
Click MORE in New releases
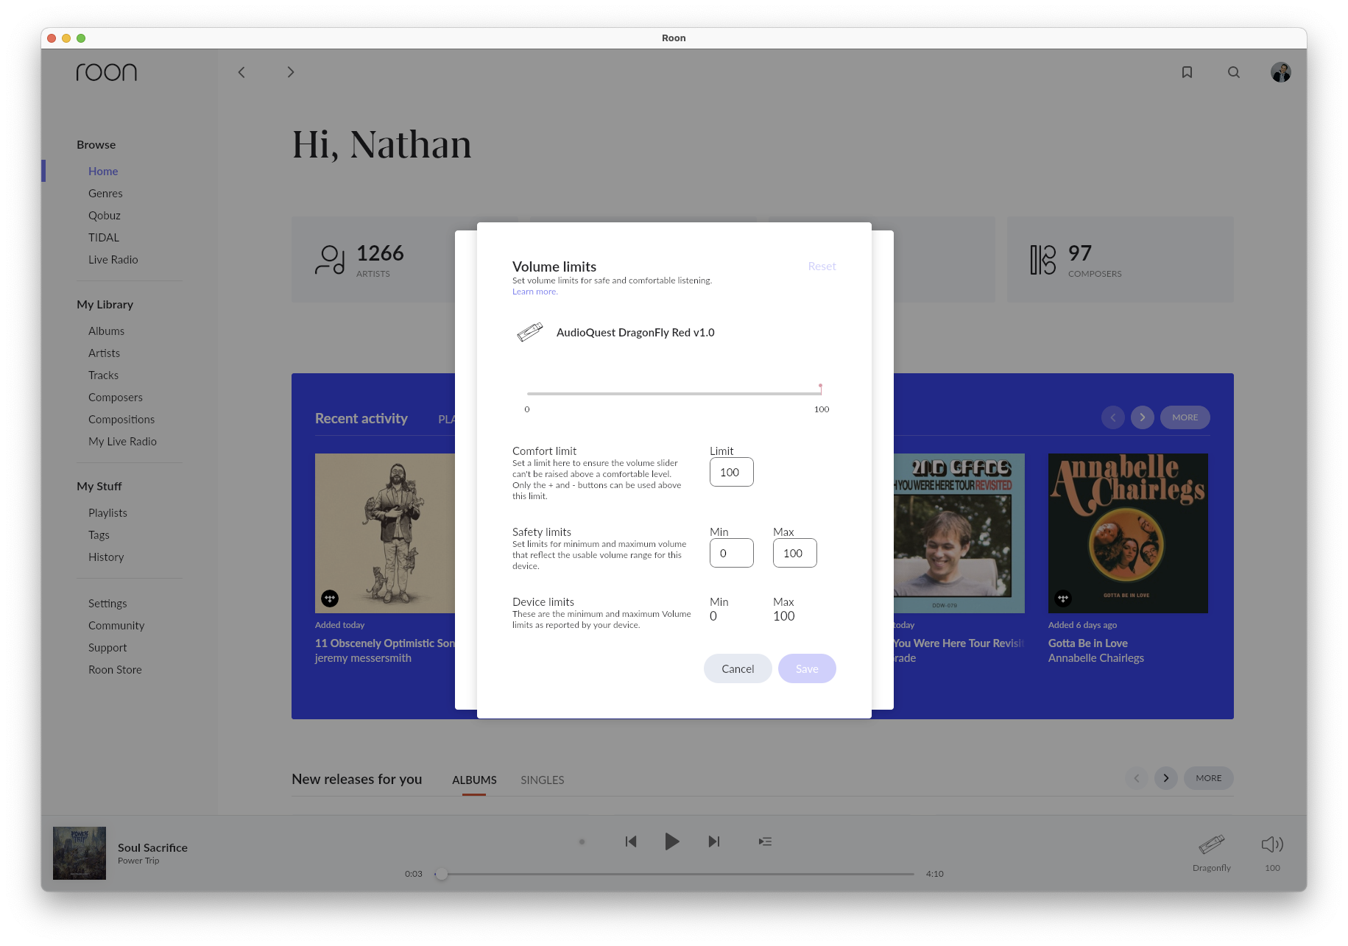tap(1208, 778)
